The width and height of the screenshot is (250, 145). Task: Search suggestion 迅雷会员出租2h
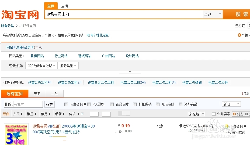(70, 82)
